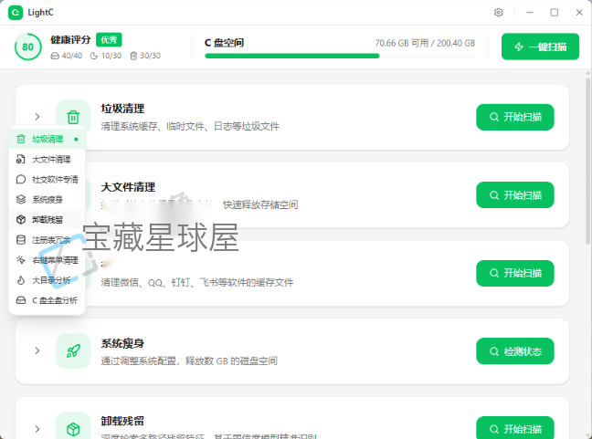Image resolution: width=592 pixels, height=439 pixels.
Task: Start scan for 大文件清理 card
Action: coord(515,195)
